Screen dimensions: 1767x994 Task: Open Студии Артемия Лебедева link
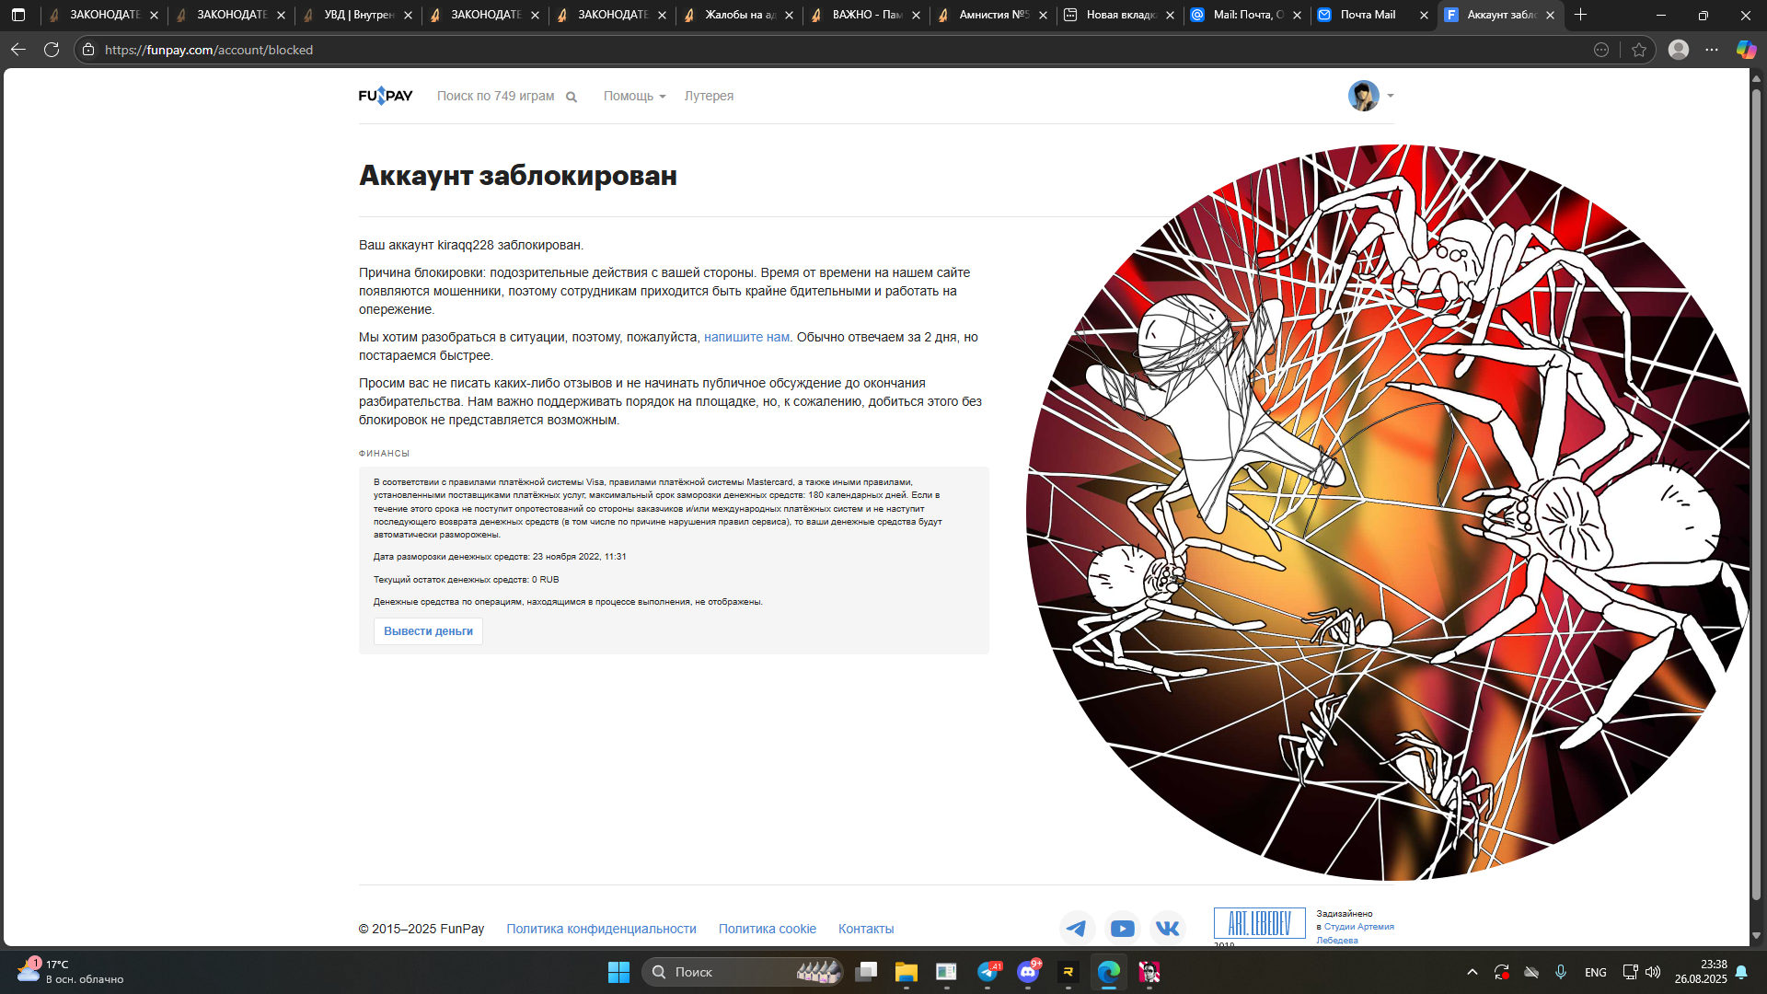1355,933
